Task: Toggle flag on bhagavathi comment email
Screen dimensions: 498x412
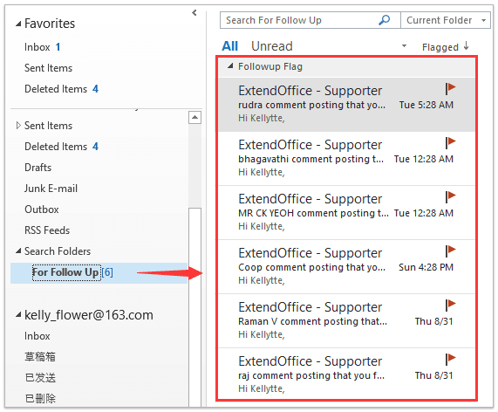Action: pyautogui.click(x=450, y=143)
